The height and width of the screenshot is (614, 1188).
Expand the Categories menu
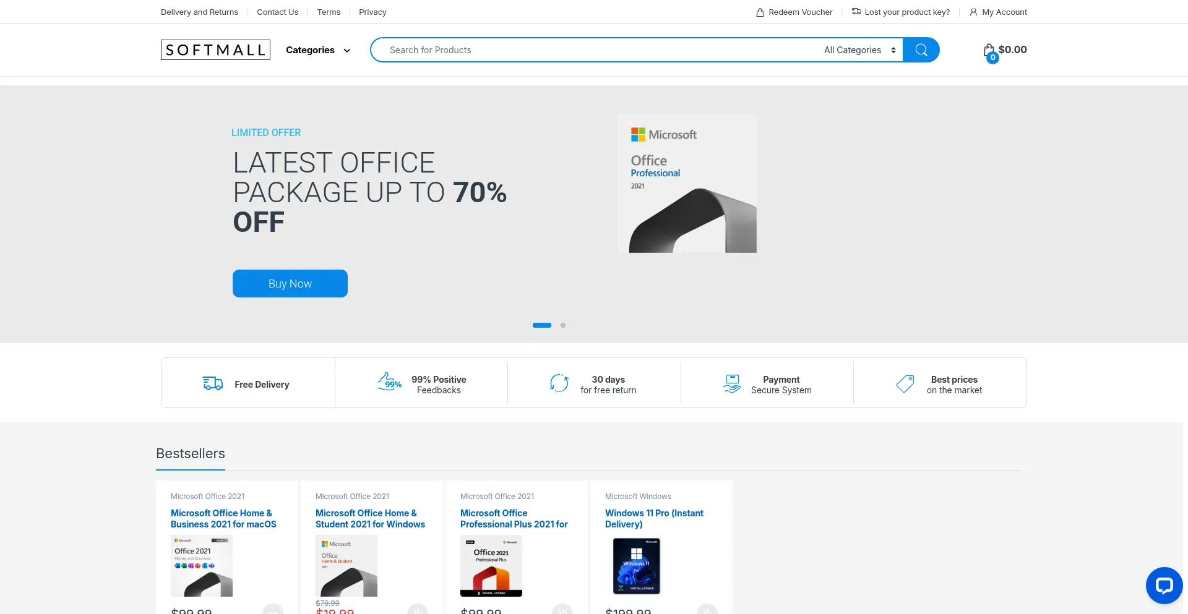tap(318, 50)
